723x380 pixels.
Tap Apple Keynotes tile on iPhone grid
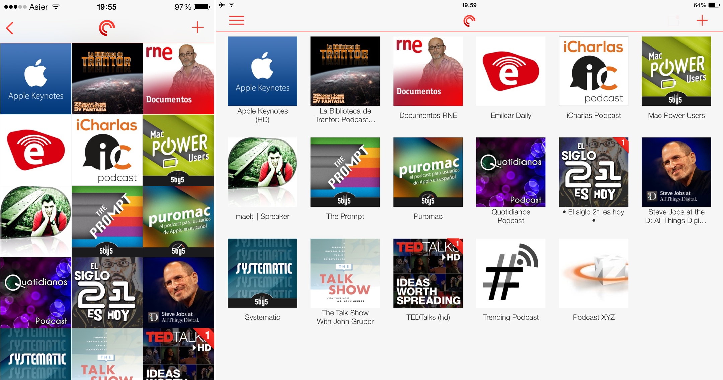click(36, 79)
